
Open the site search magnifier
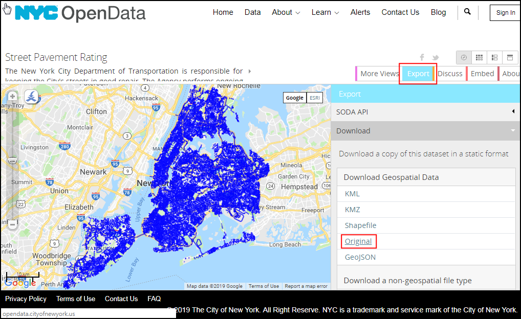coord(467,12)
